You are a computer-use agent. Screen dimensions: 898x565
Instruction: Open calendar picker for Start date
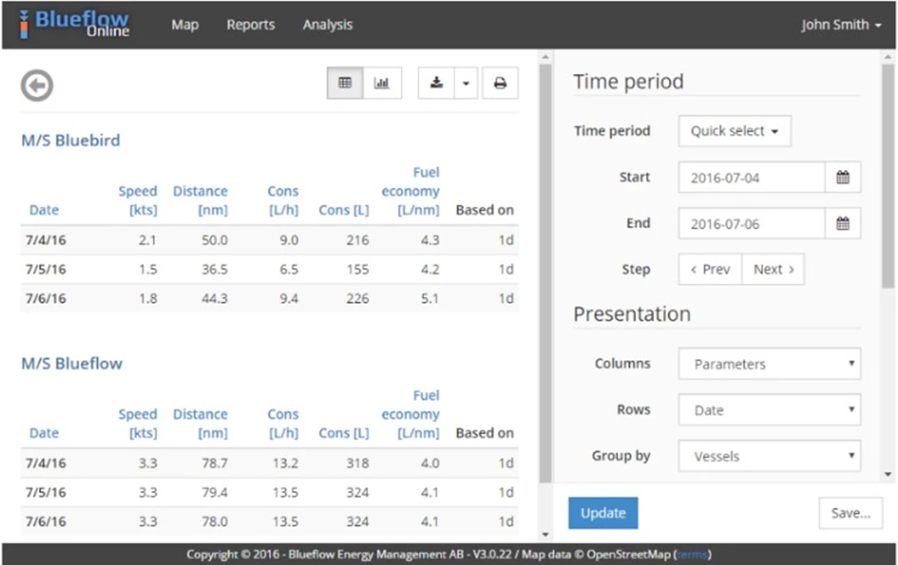coord(843,177)
